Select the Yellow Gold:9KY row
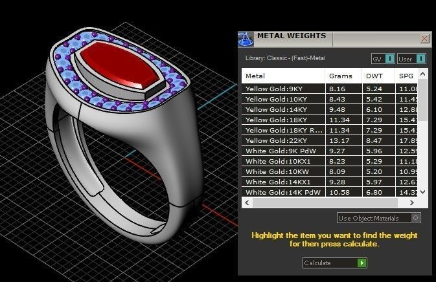436x282 pixels. (x=330, y=89)
